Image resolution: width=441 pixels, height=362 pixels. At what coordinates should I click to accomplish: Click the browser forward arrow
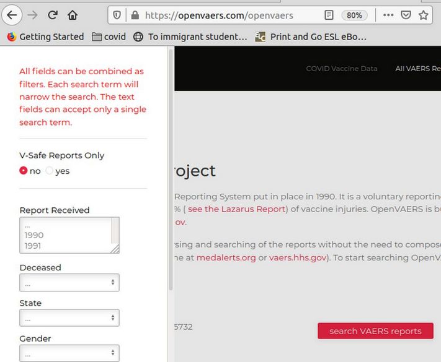[33, 15]
